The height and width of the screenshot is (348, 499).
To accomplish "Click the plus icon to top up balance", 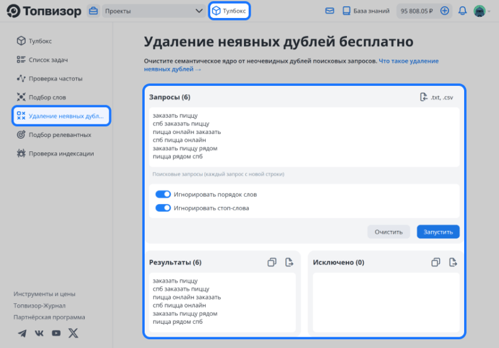I will [x=445, y=11].
